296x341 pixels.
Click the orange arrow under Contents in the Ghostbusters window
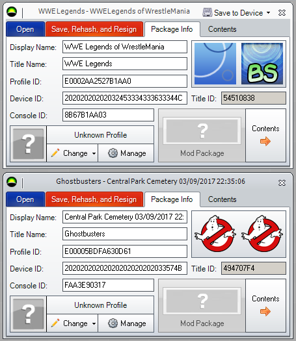coord(265,311)
